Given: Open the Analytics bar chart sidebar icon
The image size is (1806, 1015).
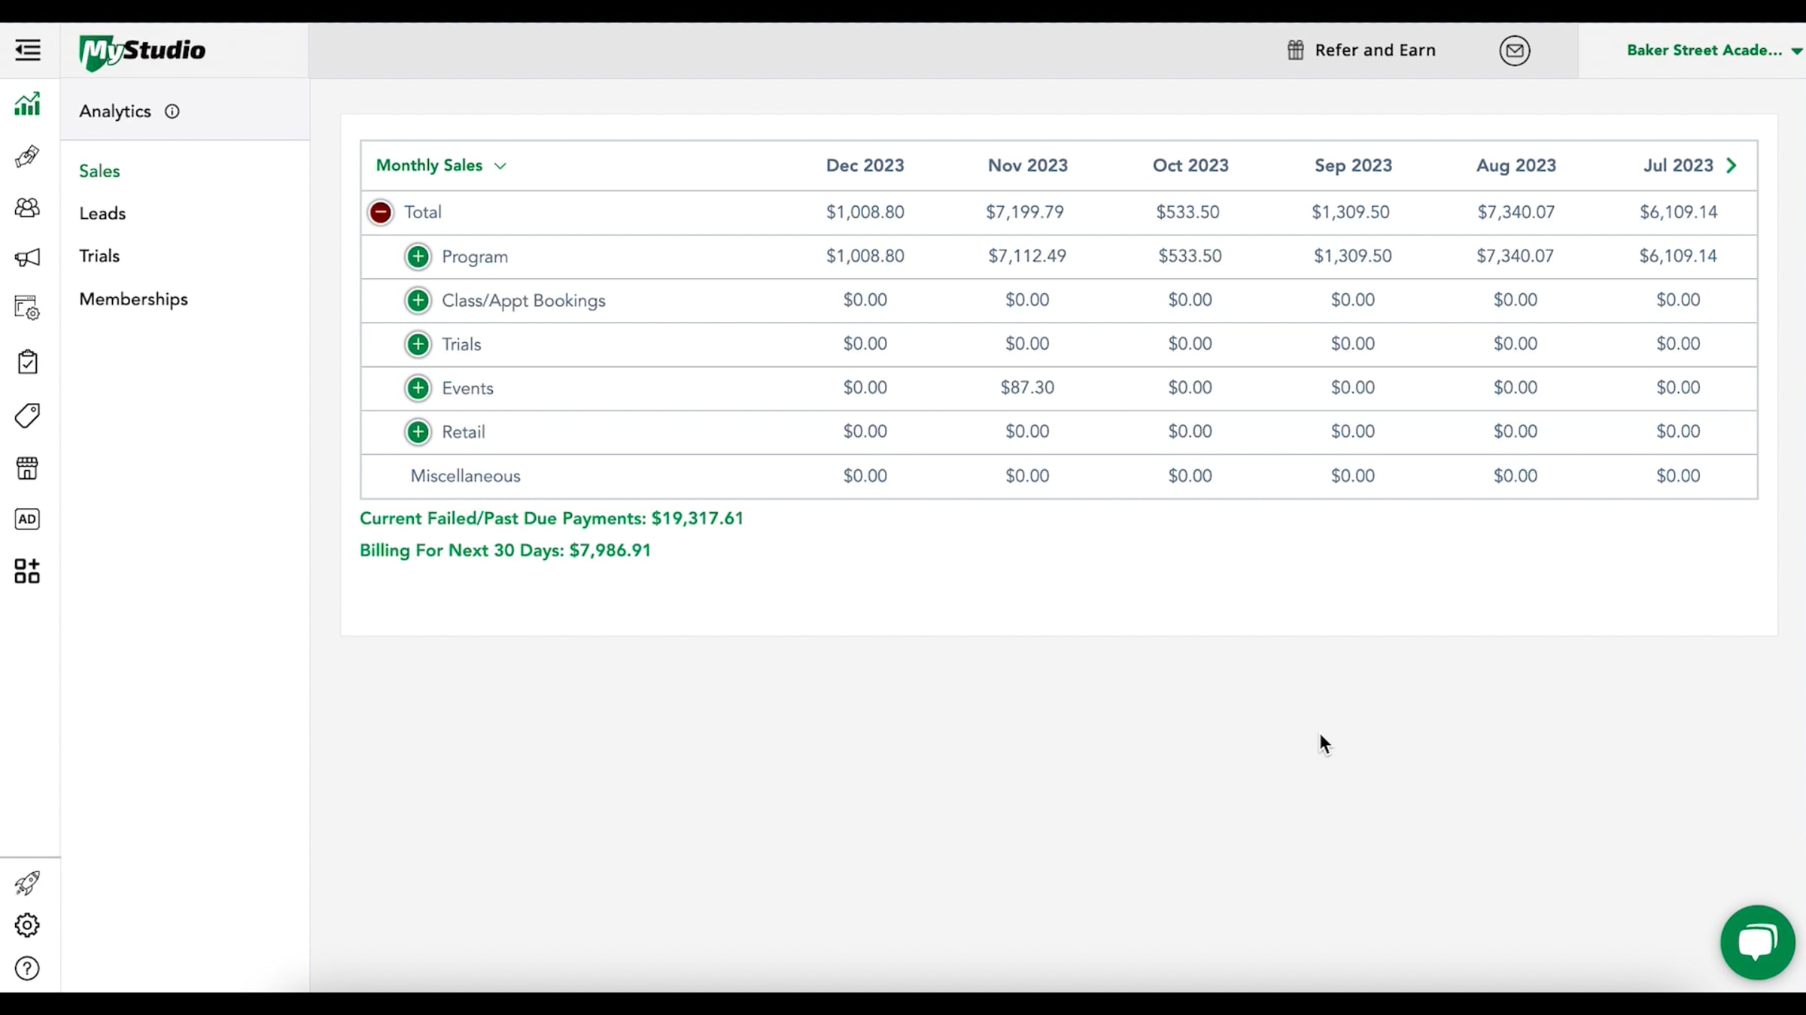Looking at the screenshot, I should (27, 105).
